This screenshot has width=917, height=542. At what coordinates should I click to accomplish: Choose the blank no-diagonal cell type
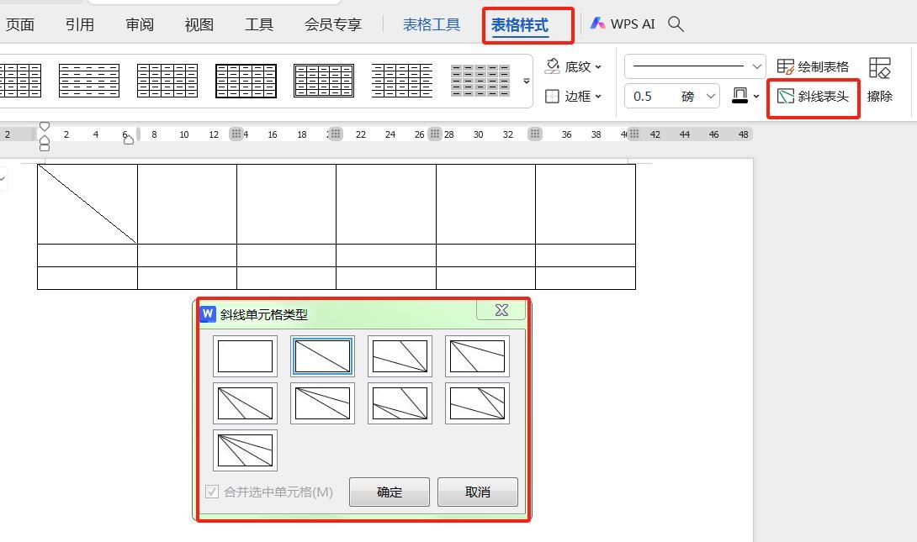click(245, 356)
